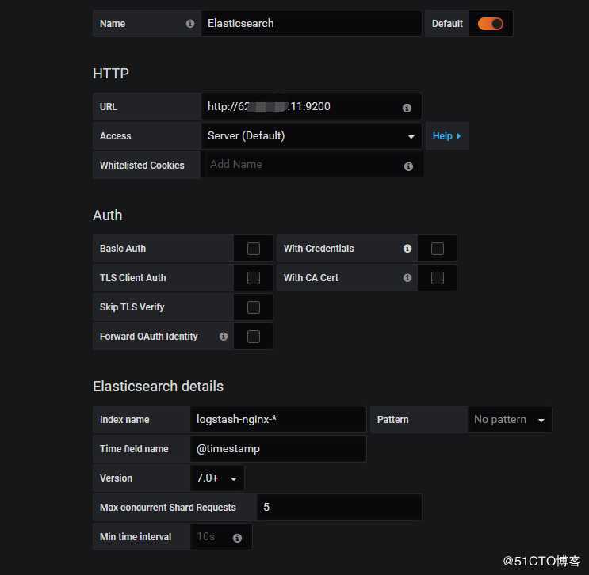This screenshot has height=575, width=589.
Task: Enable the With Credentials checkbox
Action: tap(438, 249)
